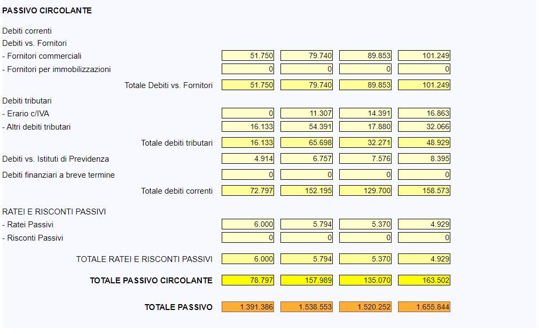Click the PASSIVO CIRCOLANTE heading
This screenshot has height=334, width=539.
(x=47, y=11)
